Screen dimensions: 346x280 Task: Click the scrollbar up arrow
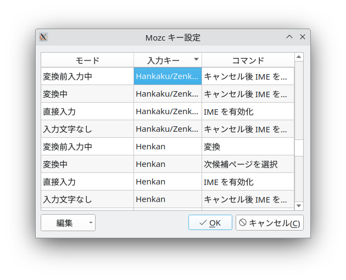(299, 57)
